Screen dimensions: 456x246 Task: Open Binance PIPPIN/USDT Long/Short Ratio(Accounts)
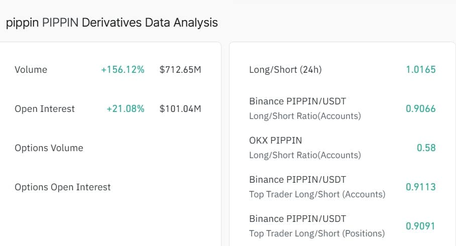point(305,108)
